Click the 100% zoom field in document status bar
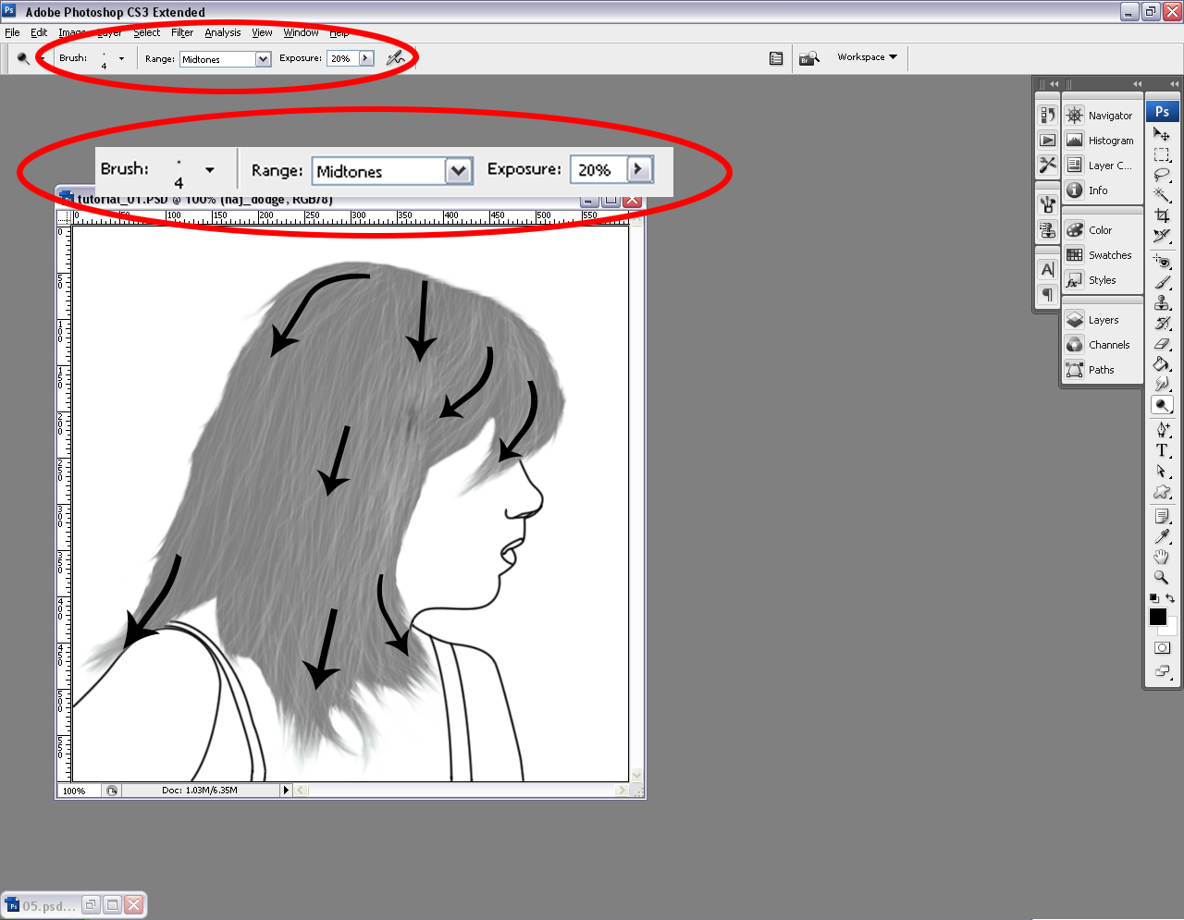 (x=78, y=791)
